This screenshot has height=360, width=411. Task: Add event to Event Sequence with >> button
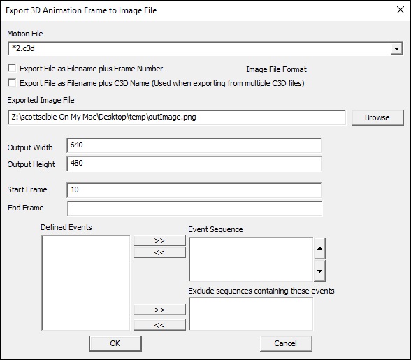tap(159, 240)
